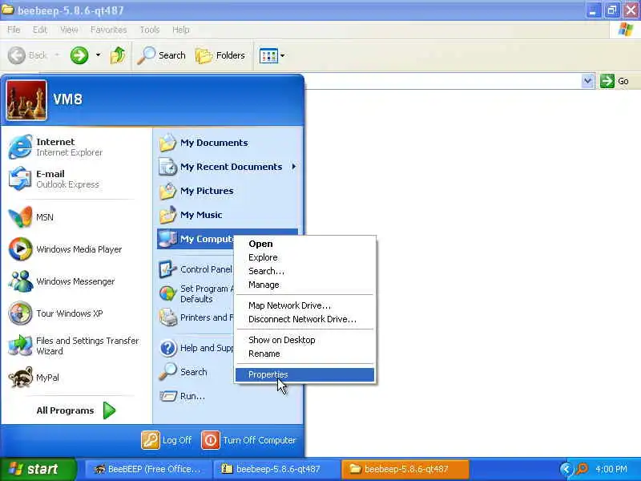The image size is (641, 481).
Task: Click Log Off button
Action: [x=167, y=440]
